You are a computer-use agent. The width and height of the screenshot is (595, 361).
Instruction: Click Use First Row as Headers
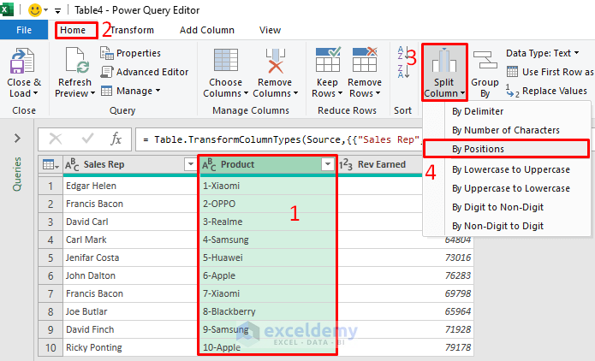click(550, 72)
